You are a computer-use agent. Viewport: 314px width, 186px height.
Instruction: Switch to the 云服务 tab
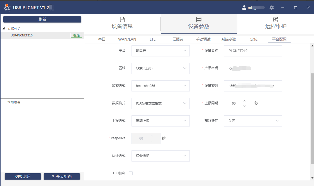[178, 39]
